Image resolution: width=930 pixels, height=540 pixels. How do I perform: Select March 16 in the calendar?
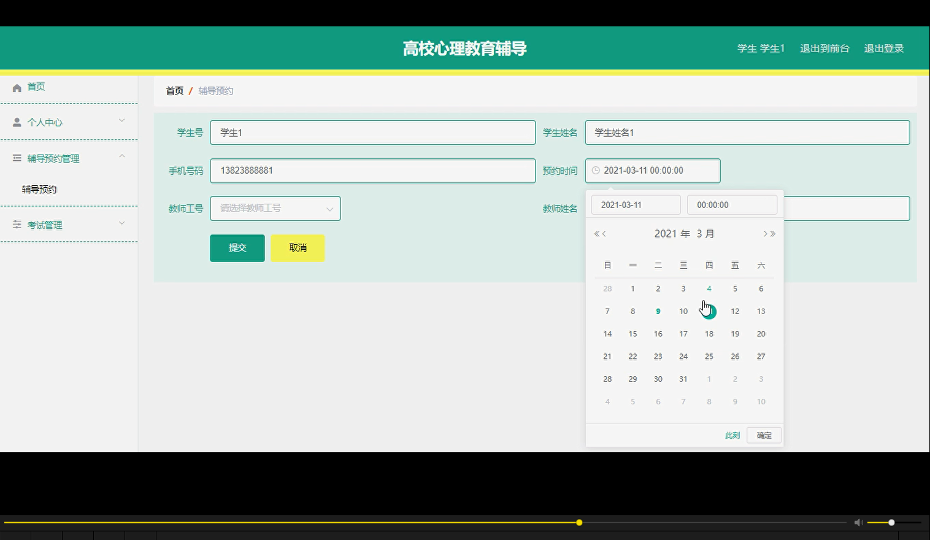point(658,334)
